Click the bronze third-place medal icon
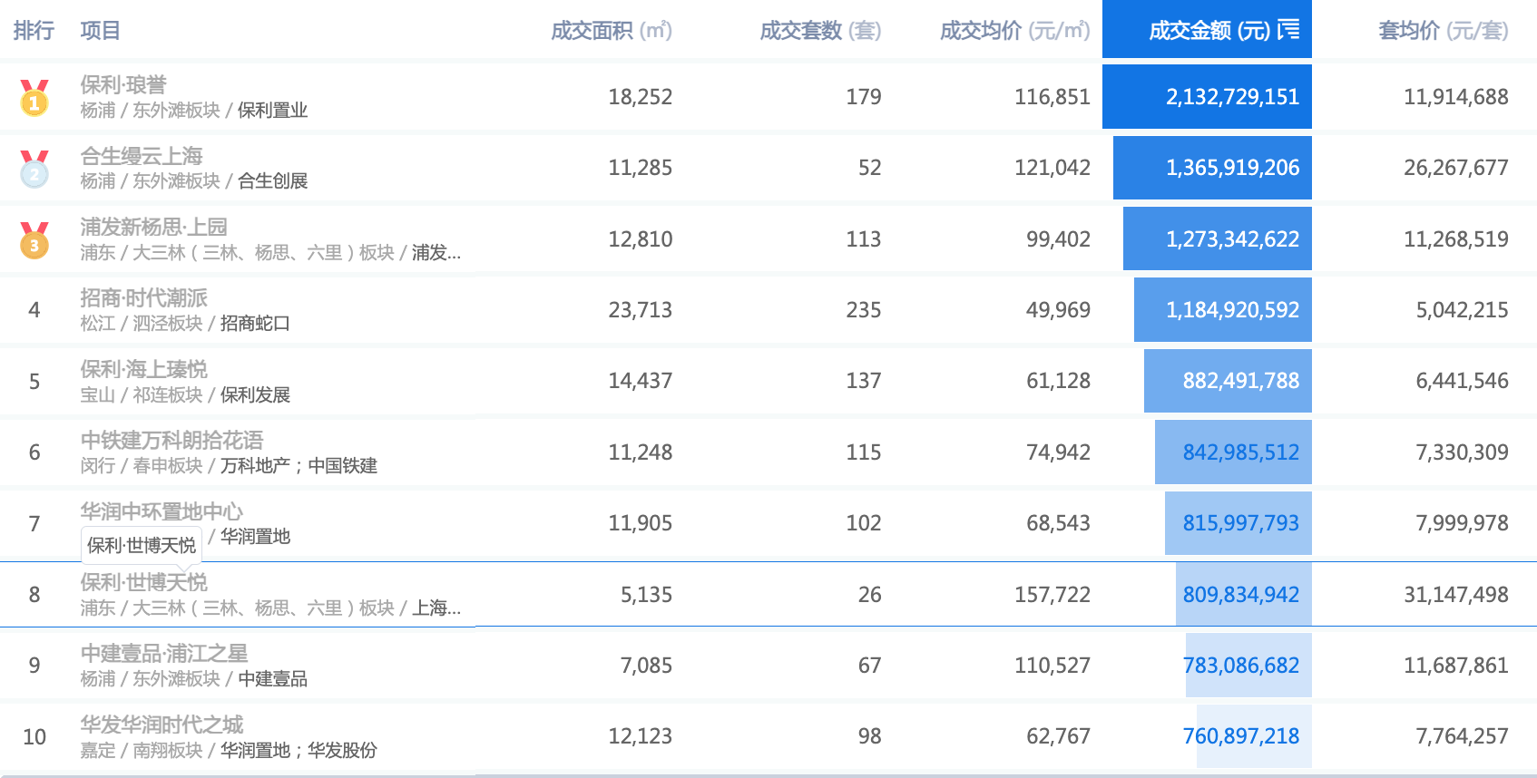 pyautogui.click(x=34, y=240)
